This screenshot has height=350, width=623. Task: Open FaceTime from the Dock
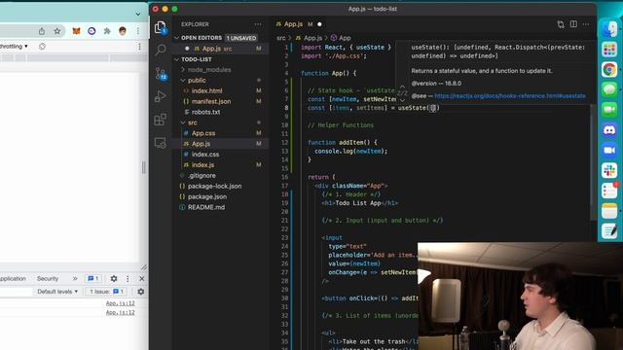click(x=609, y=110)
